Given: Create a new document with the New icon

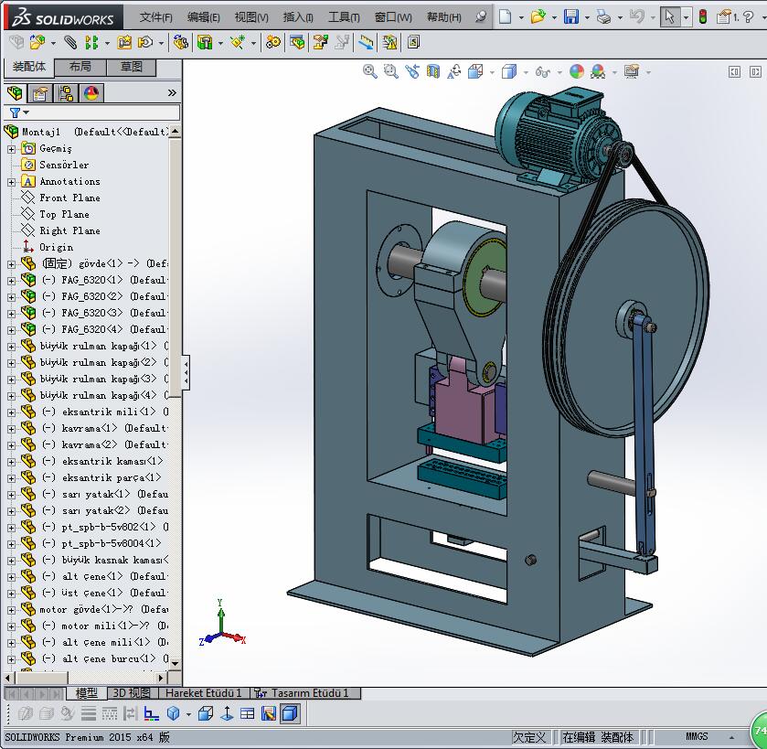Looking at the screenshot, I should pyautogui.click(x=506, y=17).
